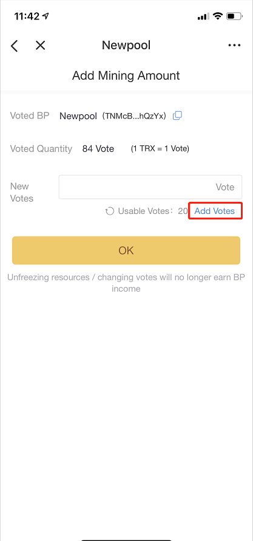Screen dimensions: 253x541
Task: Open the three-dot more options menu
Action: coord(234,45)
